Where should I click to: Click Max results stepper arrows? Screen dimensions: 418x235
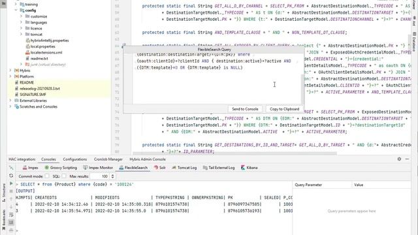coord(112,176)
